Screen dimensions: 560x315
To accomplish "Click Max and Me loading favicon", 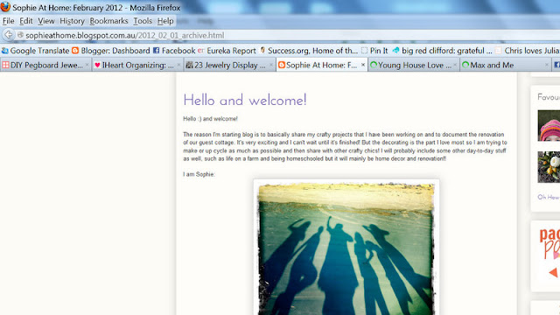I will [465, 65].
